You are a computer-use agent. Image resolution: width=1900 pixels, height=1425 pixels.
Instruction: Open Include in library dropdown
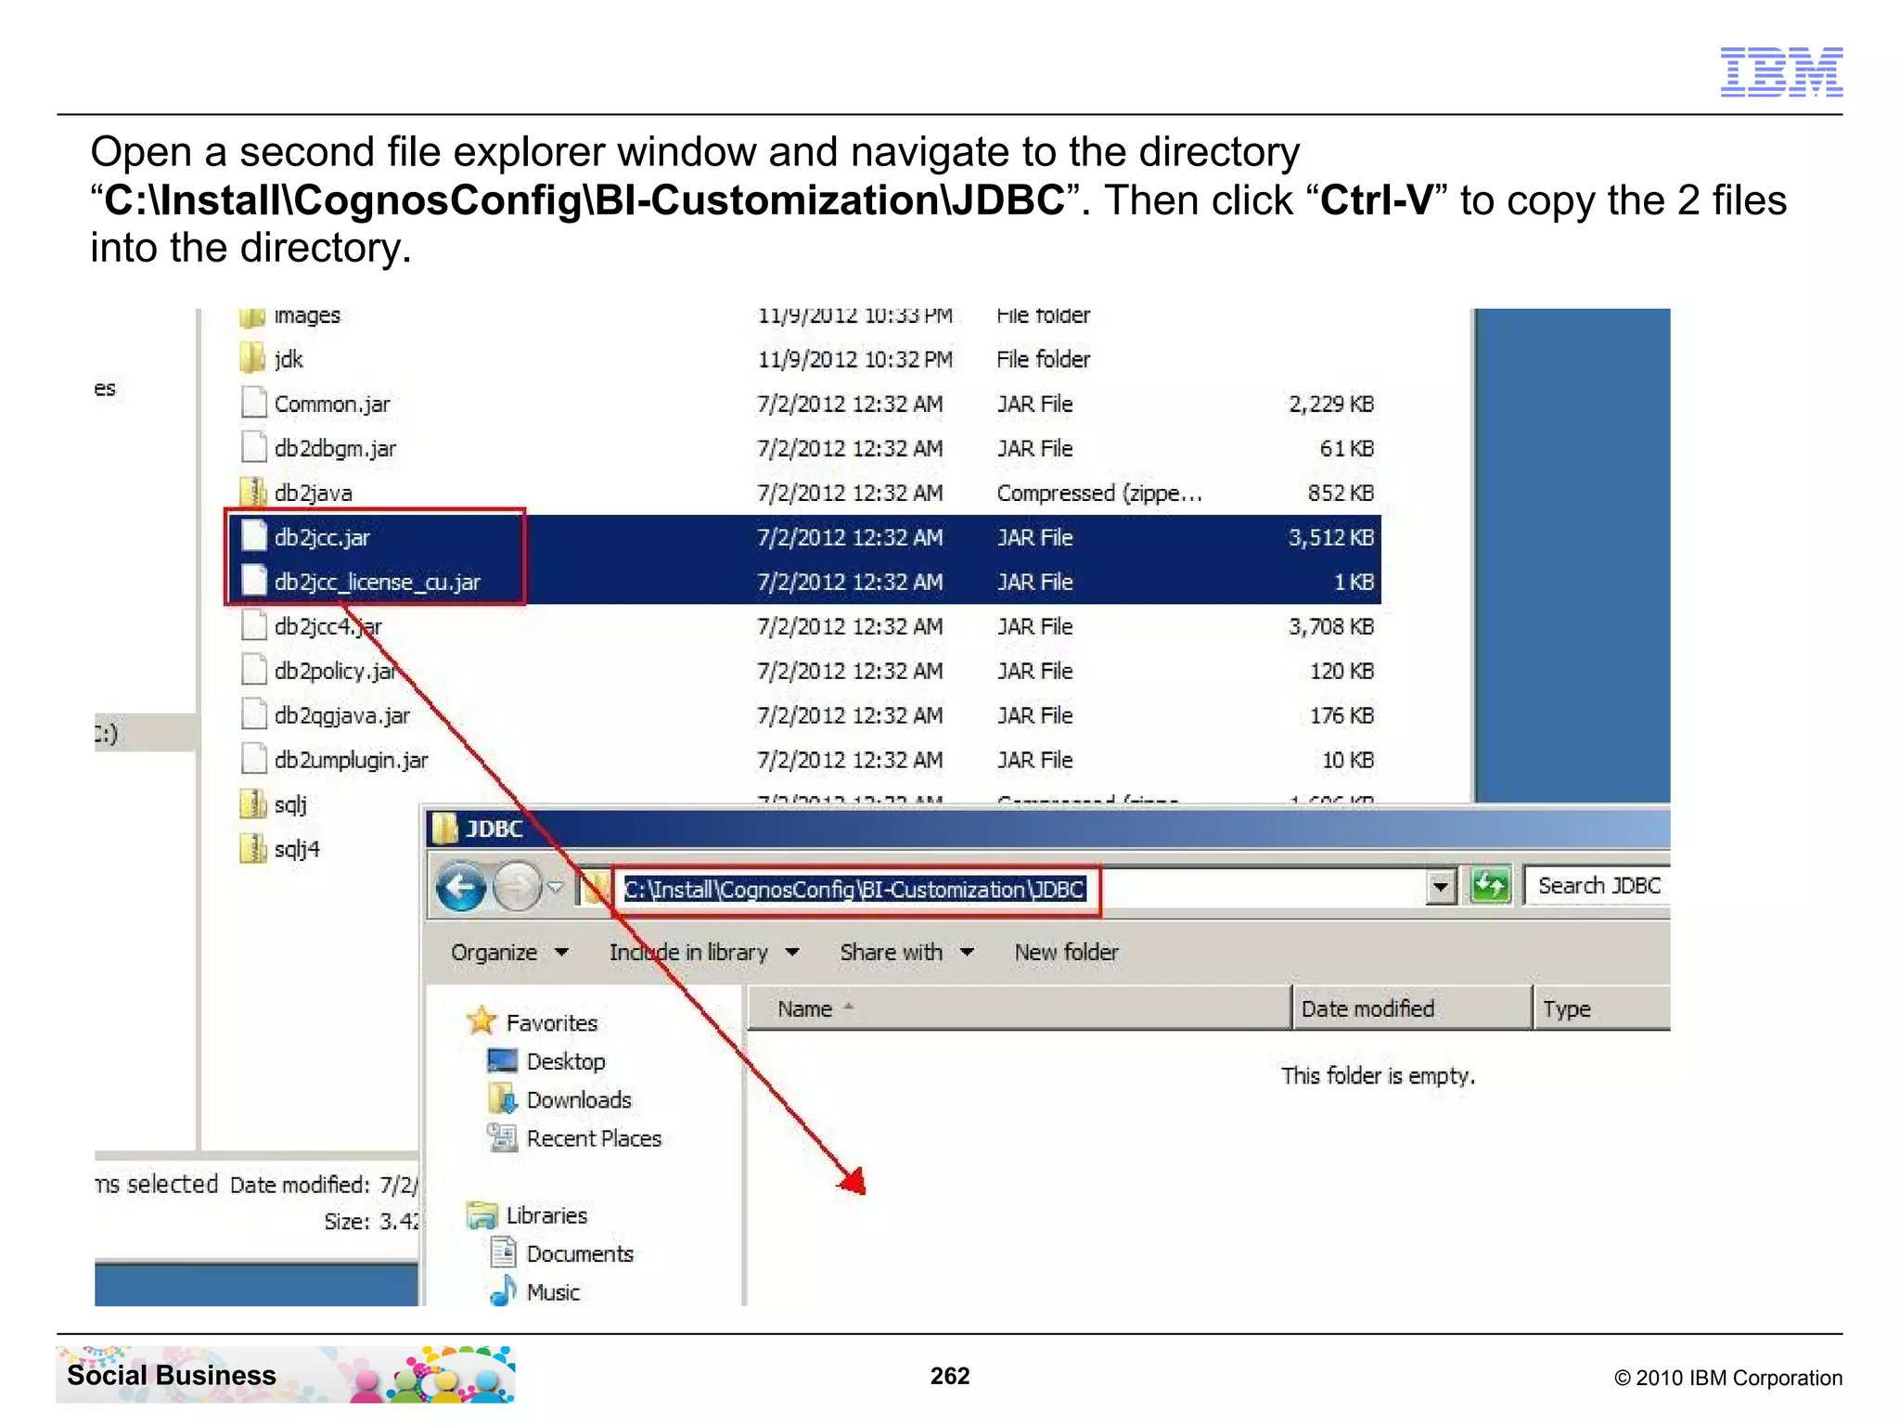point(704,952)
